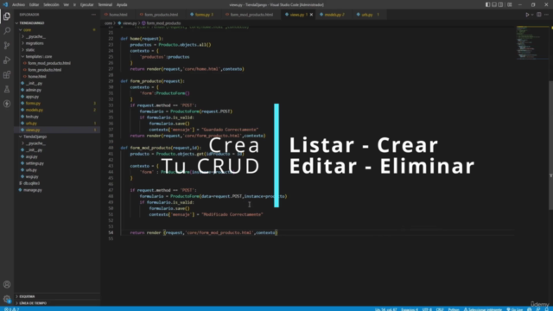553x311 pixels.
Task: Click the Run Python file play icon
Action: pos(527,15)
